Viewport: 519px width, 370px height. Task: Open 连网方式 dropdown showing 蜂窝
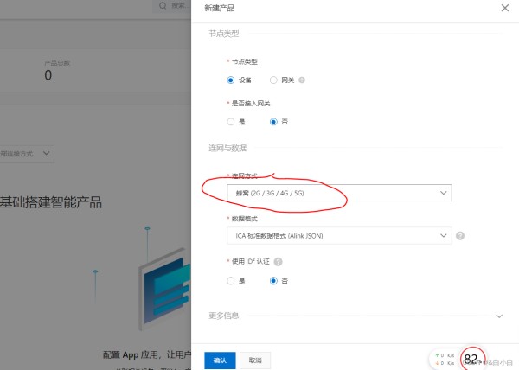point(339,193)
